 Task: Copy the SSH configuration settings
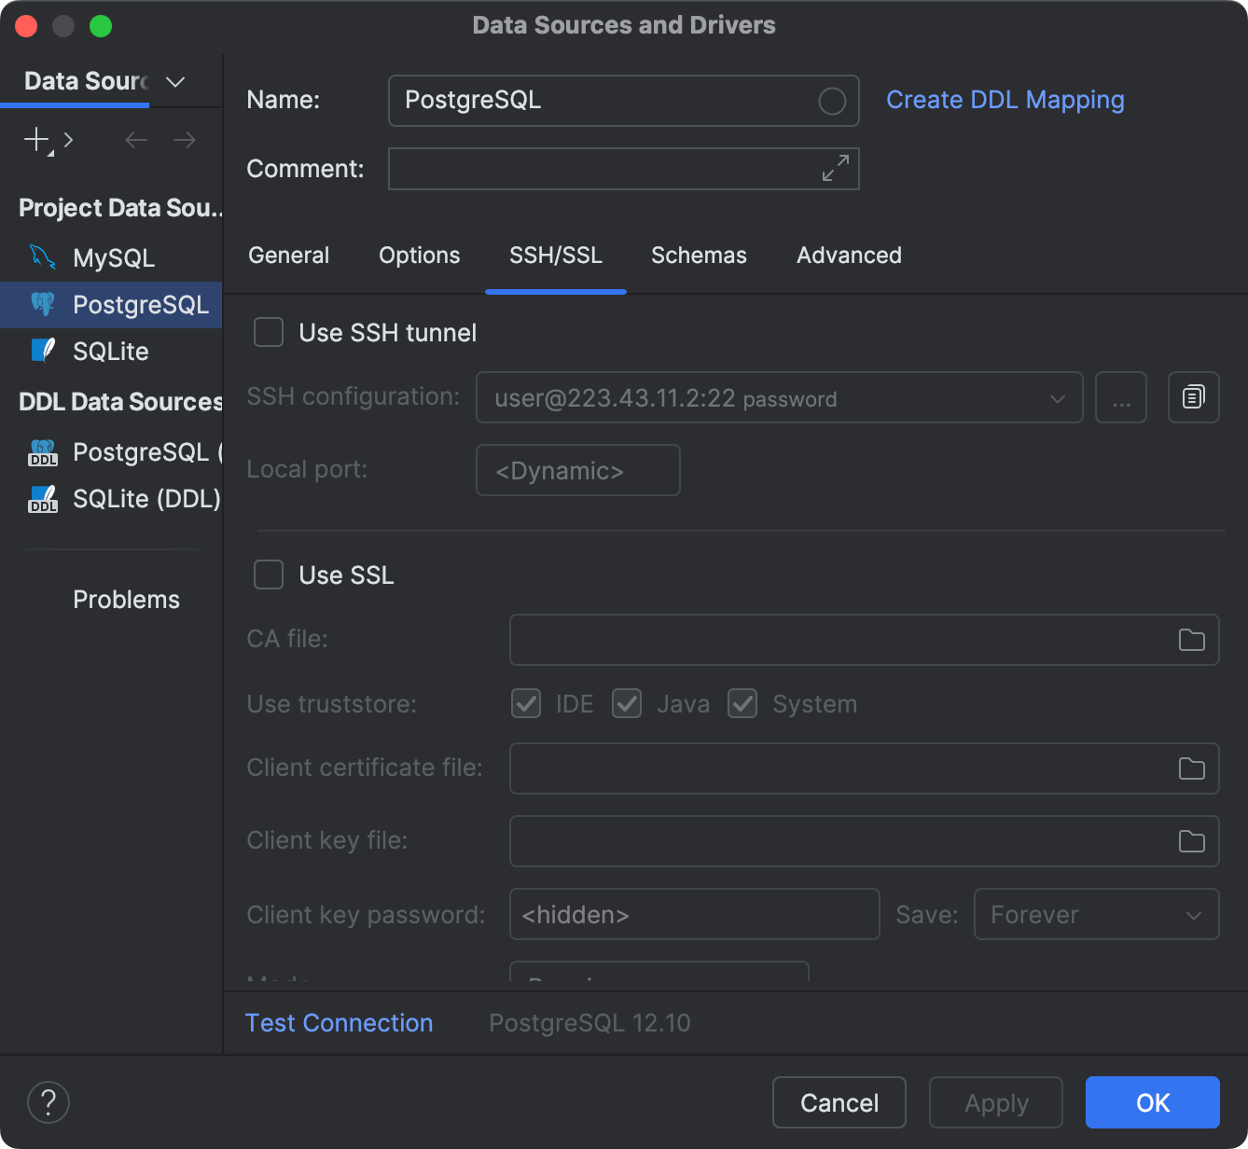(x=1193, y=397)
